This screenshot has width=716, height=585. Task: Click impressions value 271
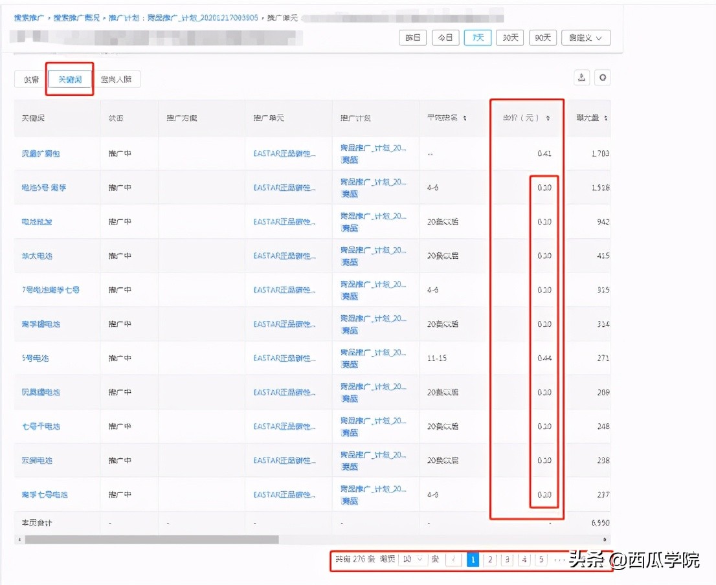point(603,359)
